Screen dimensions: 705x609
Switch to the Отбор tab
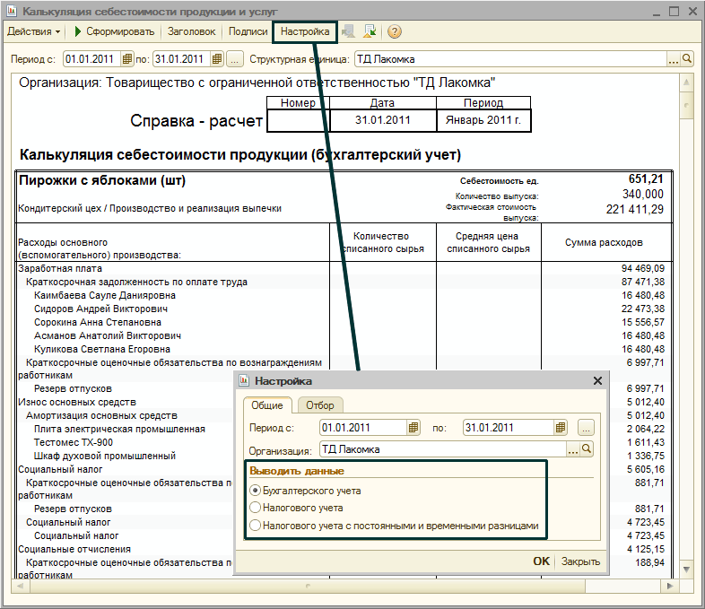point(319,405)
